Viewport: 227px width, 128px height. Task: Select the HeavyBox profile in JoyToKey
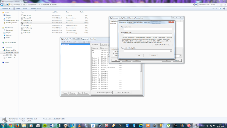pos(75,44)
